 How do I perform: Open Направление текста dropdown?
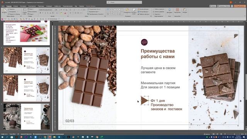(x=94, y=9)
